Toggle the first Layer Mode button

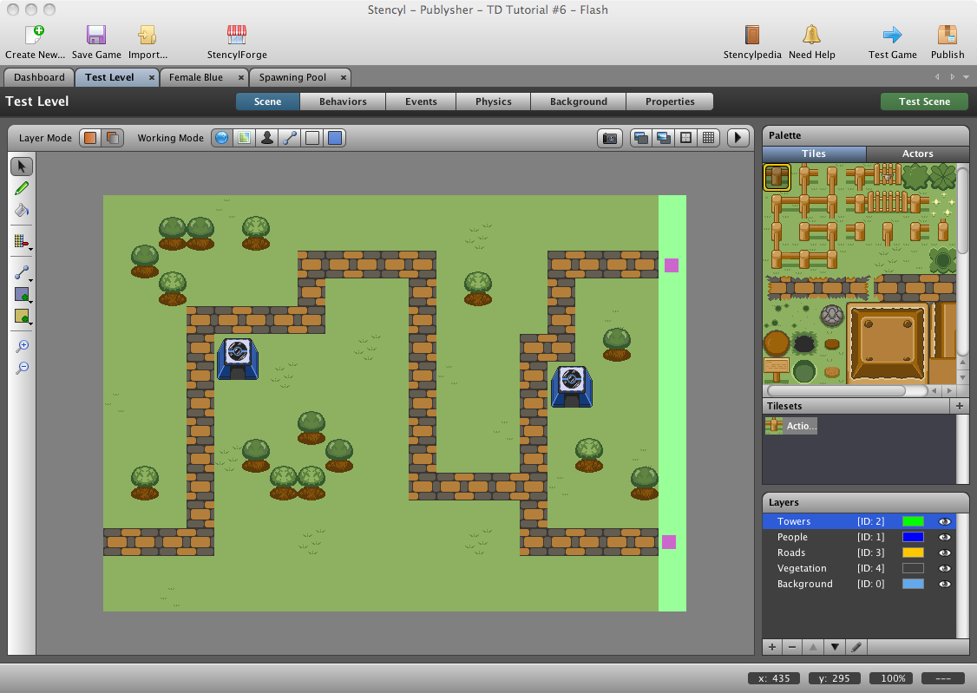pyautogui.click(x=91, y=138)
